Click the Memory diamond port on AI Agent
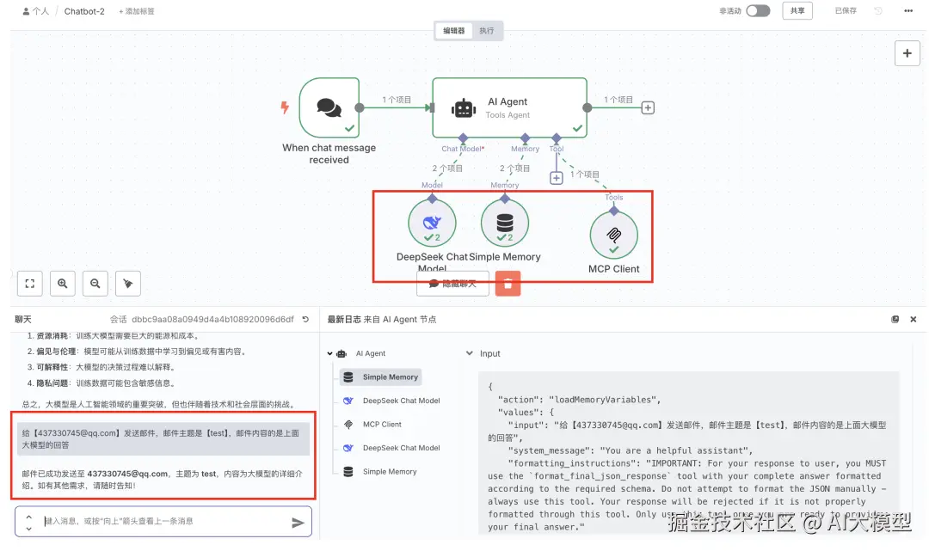 [x=525, y=138]
